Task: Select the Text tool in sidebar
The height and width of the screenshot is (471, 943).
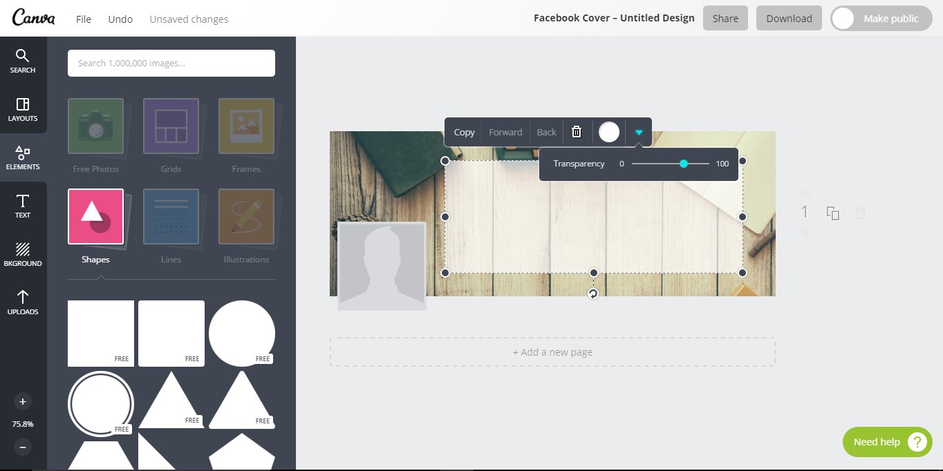Action: [23, 206]
